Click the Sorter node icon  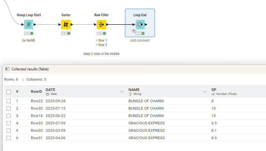66,25
